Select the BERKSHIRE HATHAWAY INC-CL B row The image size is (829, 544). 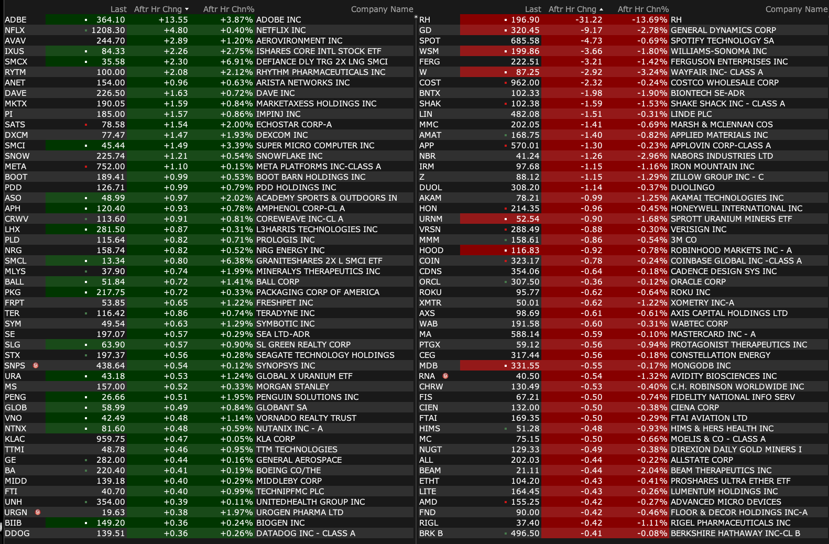pyautogui.click(x=735, y=533)
